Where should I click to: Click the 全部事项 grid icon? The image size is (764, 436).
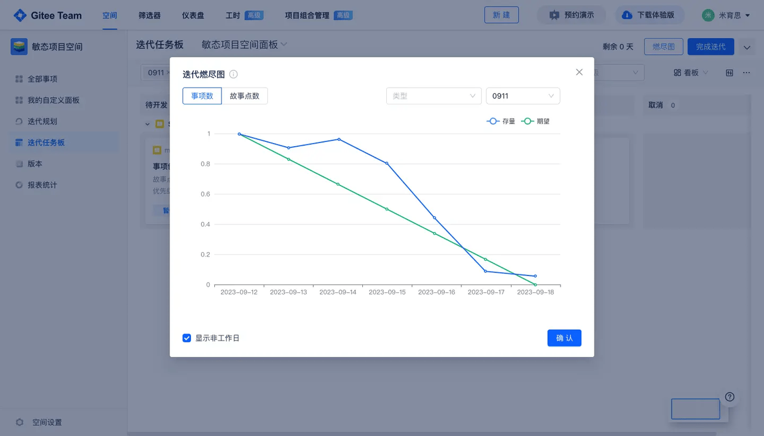click(19, 79)
